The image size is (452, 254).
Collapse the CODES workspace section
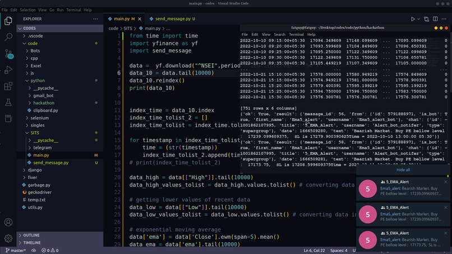click(60, 28)
